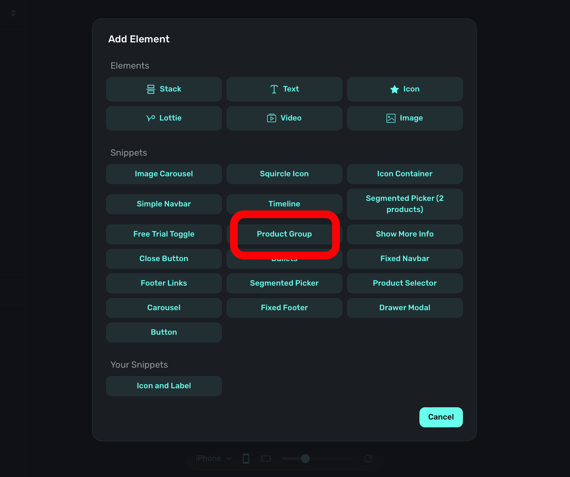Add the star Icon element

tap(405, 89)
